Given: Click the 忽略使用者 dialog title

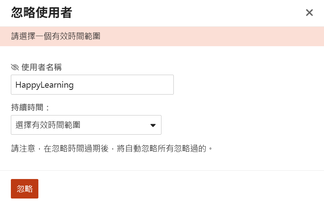Looking at the screenshot, I should 41,13.
